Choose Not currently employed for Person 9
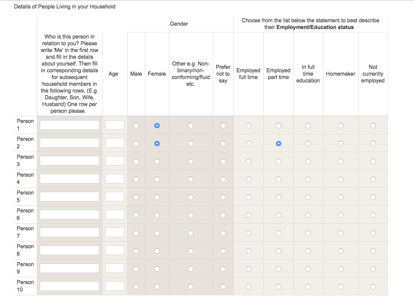This screenshot has height=305, width=414. click(x=373, y=269)
